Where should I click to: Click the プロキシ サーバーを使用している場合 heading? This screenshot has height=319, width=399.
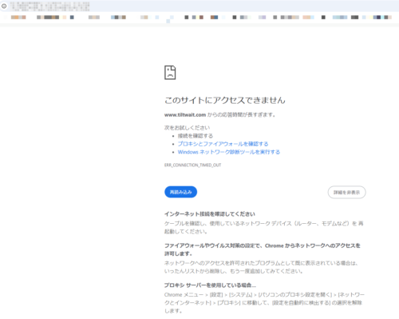tap(210, 285)
